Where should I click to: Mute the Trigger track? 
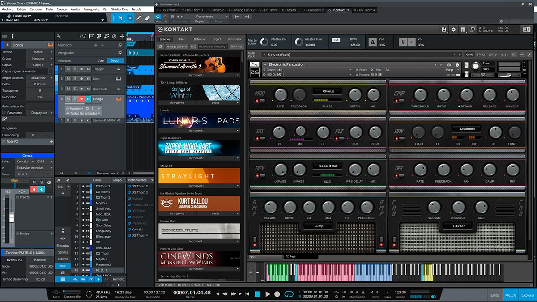pyautogui.click(x=68, y=69)
